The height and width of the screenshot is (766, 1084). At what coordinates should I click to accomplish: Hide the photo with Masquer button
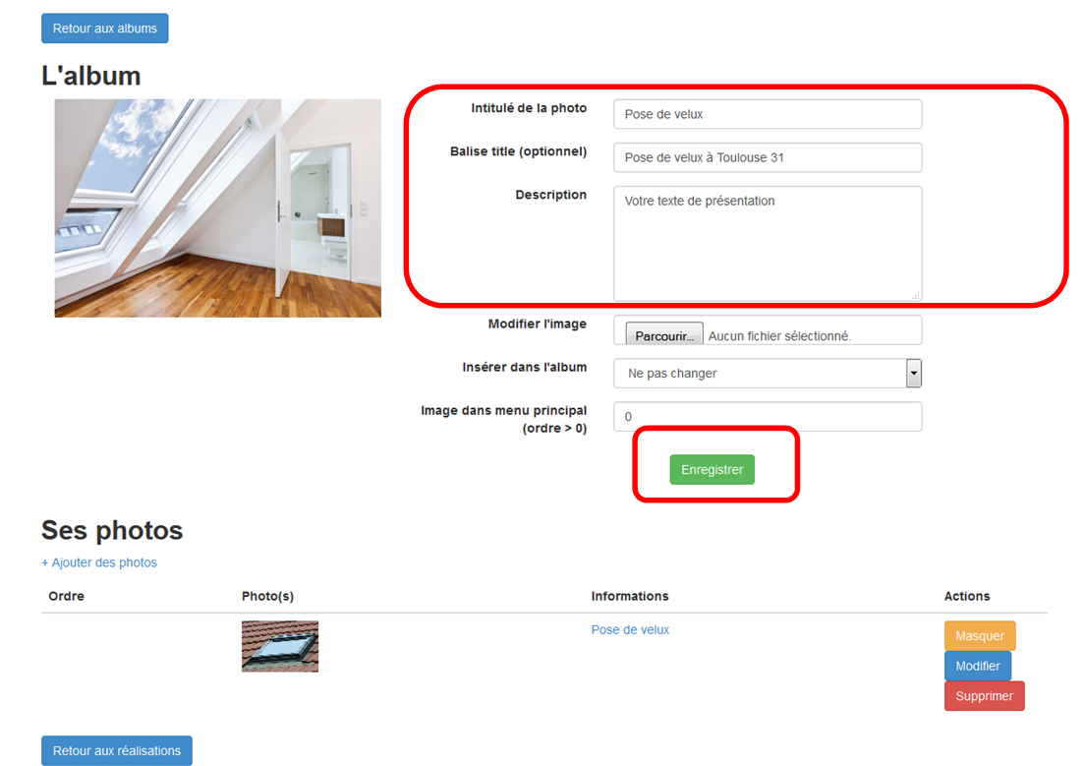[980, 636]
